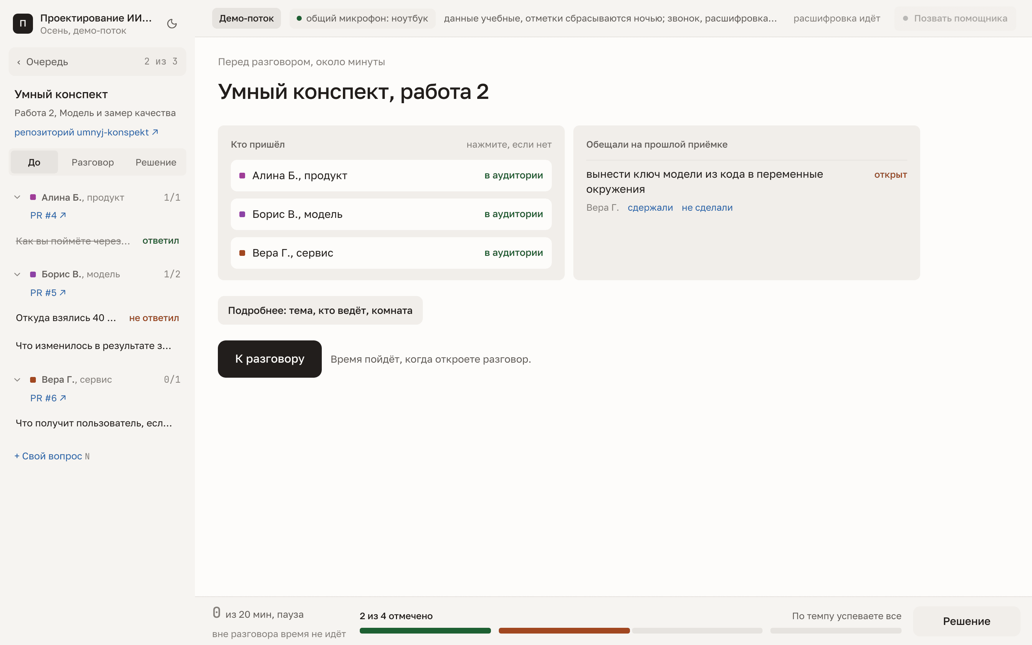Click данные учебные notice text
Viewport: 1032px width, 645px height.
tap(610, 18)
